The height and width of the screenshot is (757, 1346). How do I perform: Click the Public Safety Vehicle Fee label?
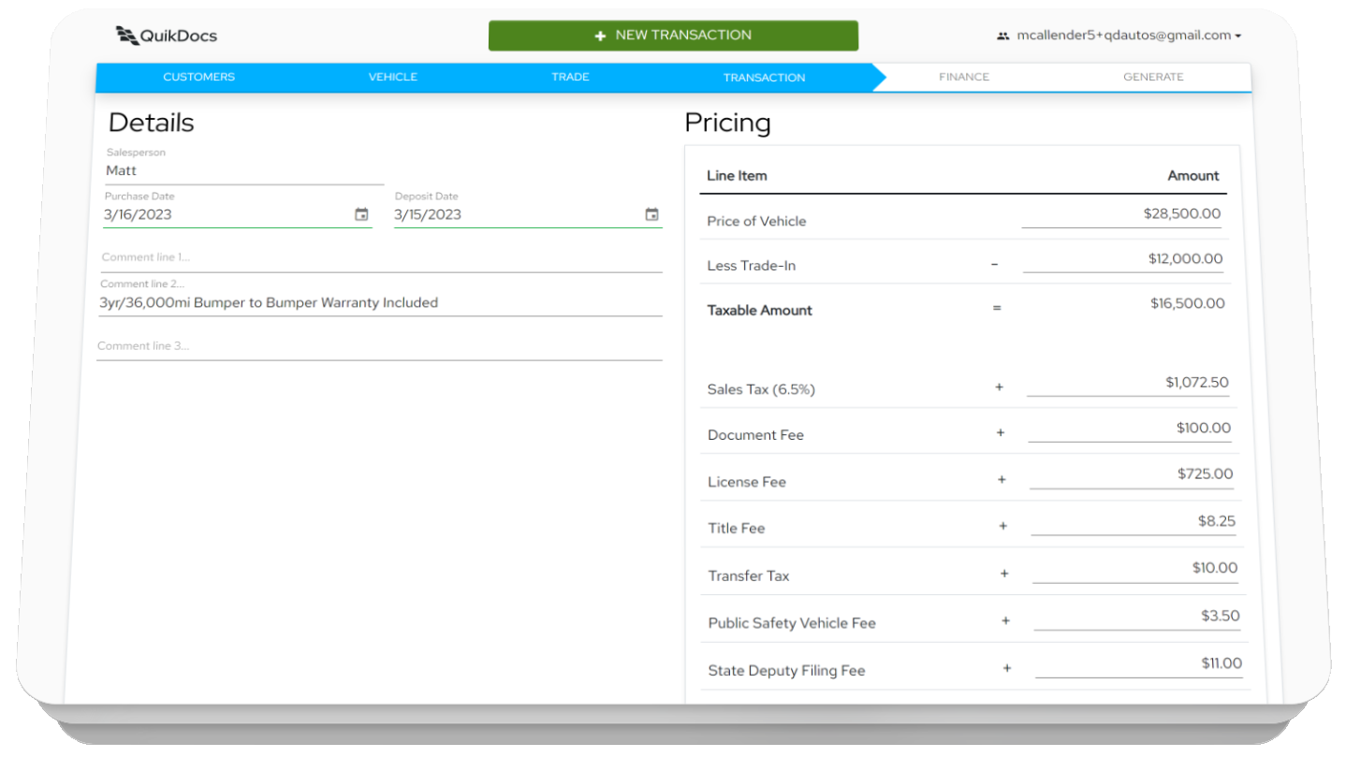792,623
